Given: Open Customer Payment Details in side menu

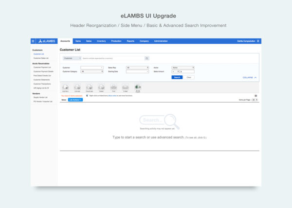Looking at the screenshot, I should click(43, 71).
